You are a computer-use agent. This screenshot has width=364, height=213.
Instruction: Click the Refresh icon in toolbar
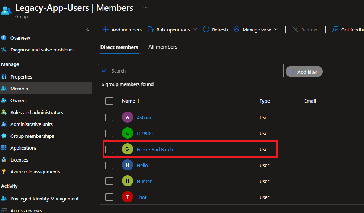point(206,30)
